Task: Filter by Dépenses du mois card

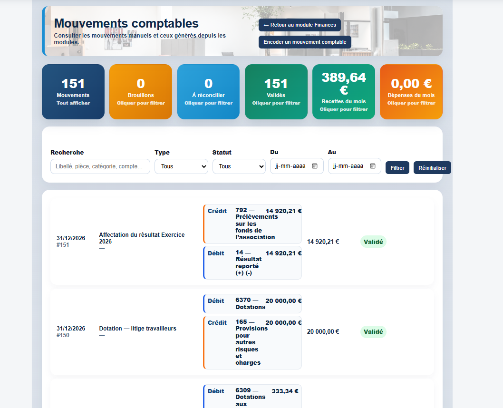Action: click(x=411, y=92)
